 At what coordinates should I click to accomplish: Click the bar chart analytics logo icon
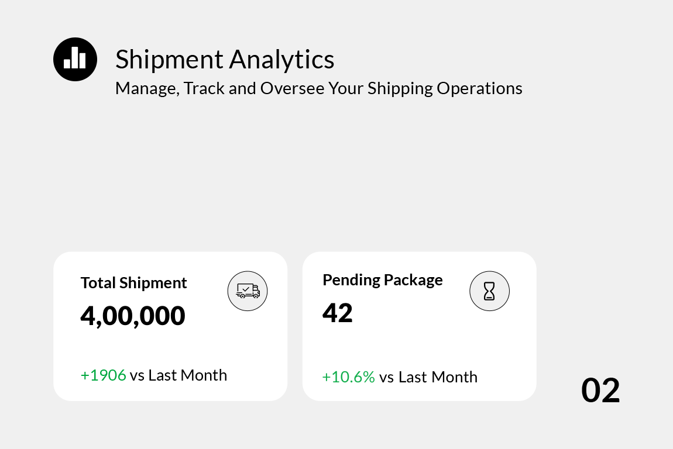click(x=75, y=59)
